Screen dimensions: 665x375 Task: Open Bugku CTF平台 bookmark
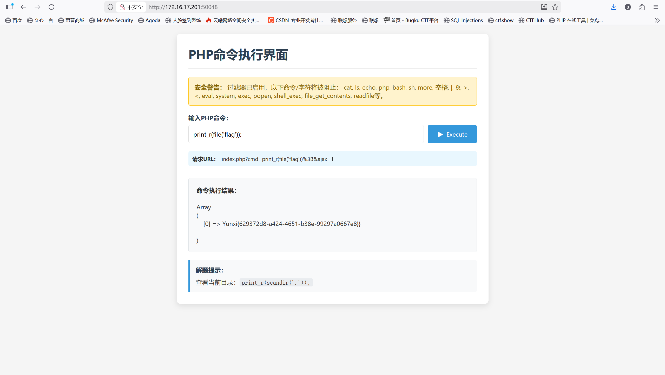click(411, 20)
